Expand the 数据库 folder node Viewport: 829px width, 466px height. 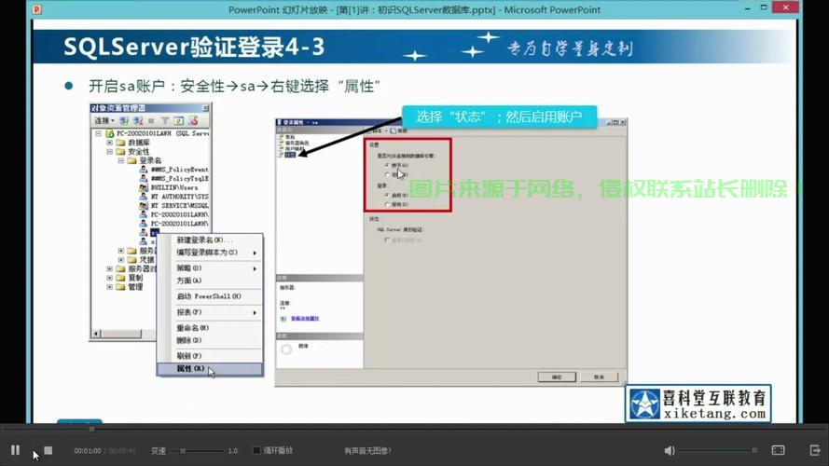pos(109,143)
